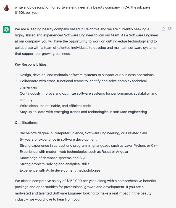Click the user profile avatar

[6, 8]
